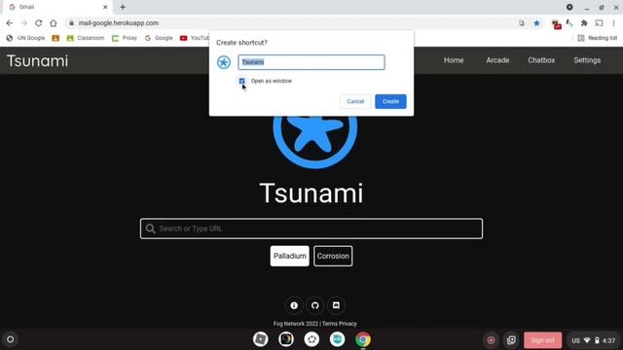Uncheck the Open as window checkbox
The image size is (623, 350).
(x=242, y=81)
